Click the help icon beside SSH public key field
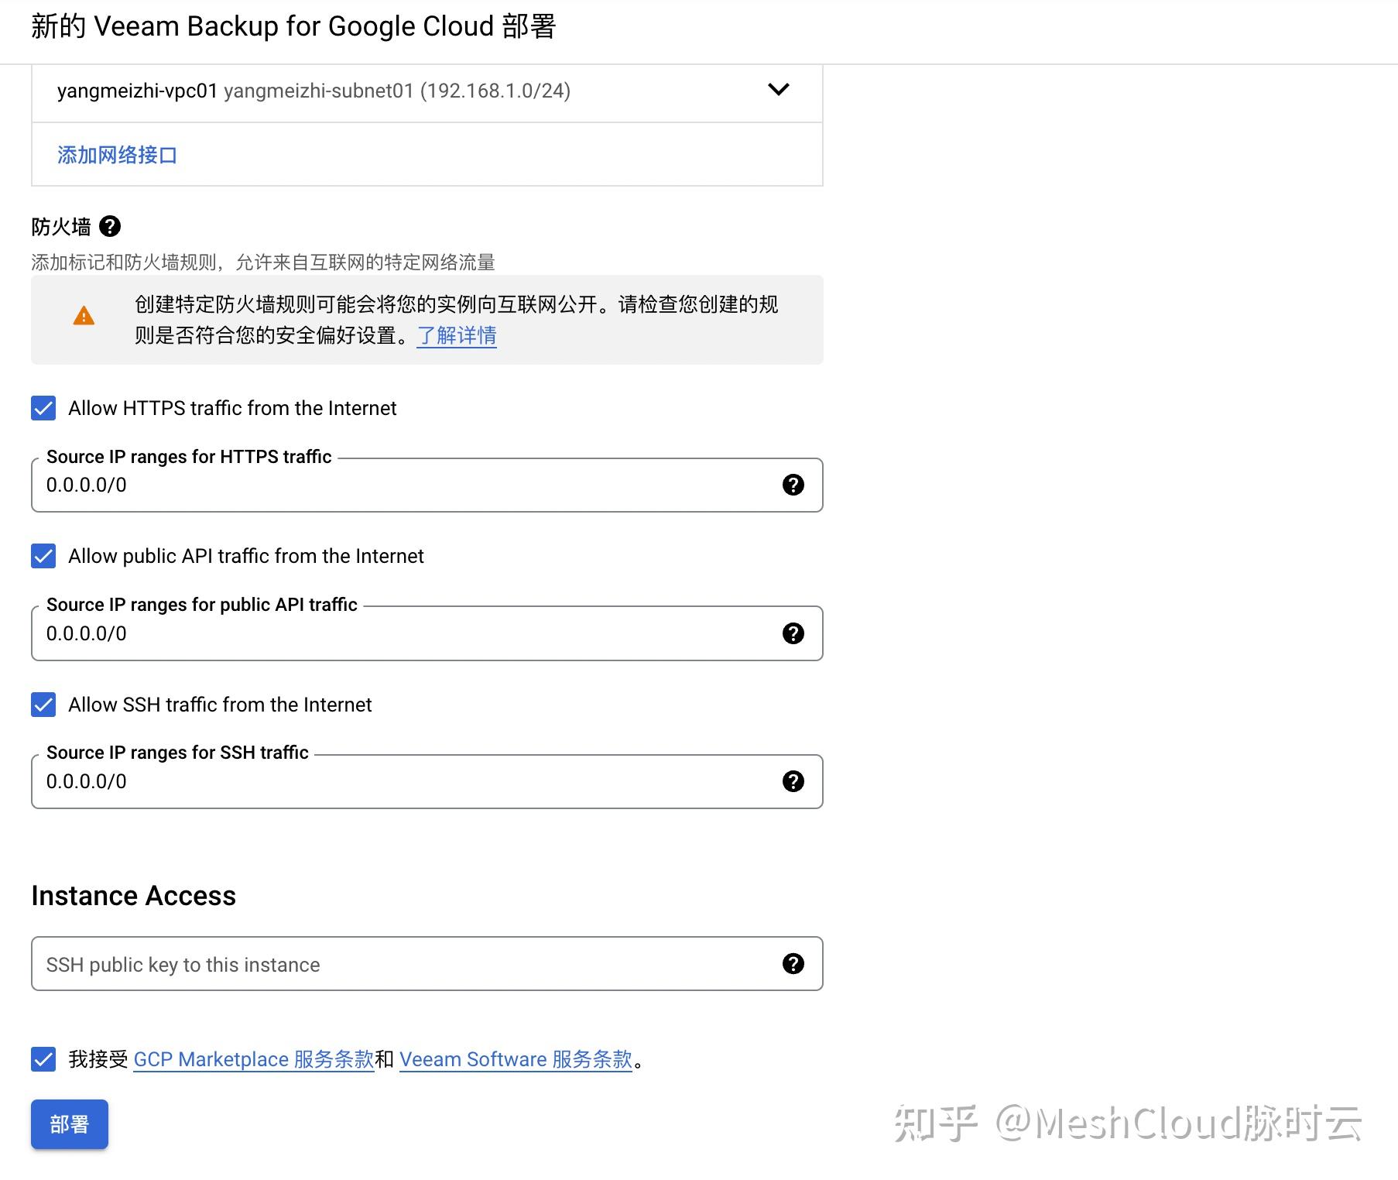 [792, 964]
